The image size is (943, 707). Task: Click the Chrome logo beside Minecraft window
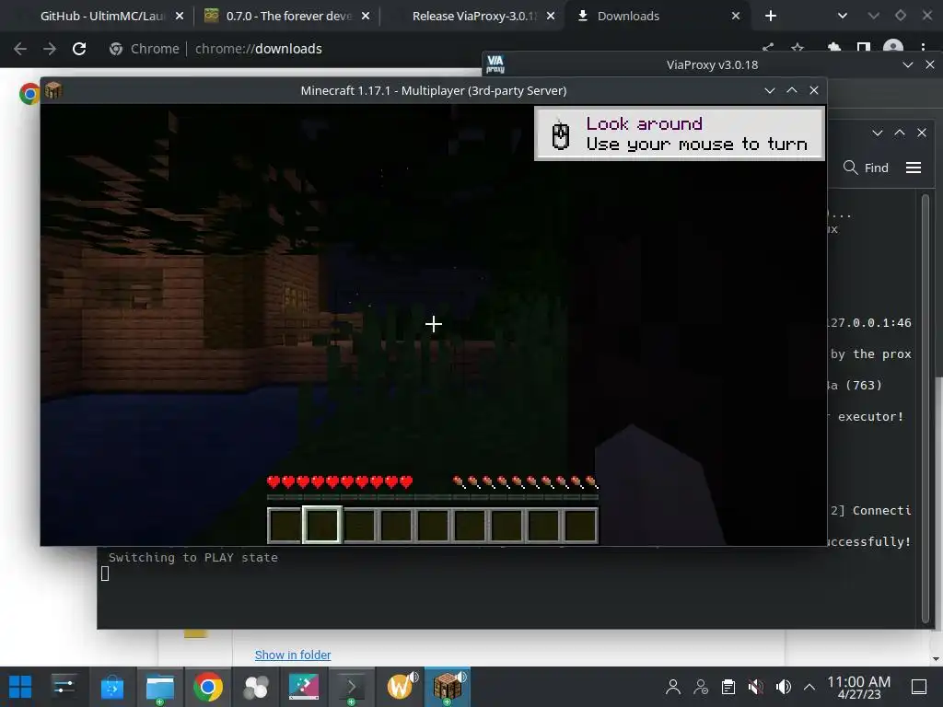(29, 94)
